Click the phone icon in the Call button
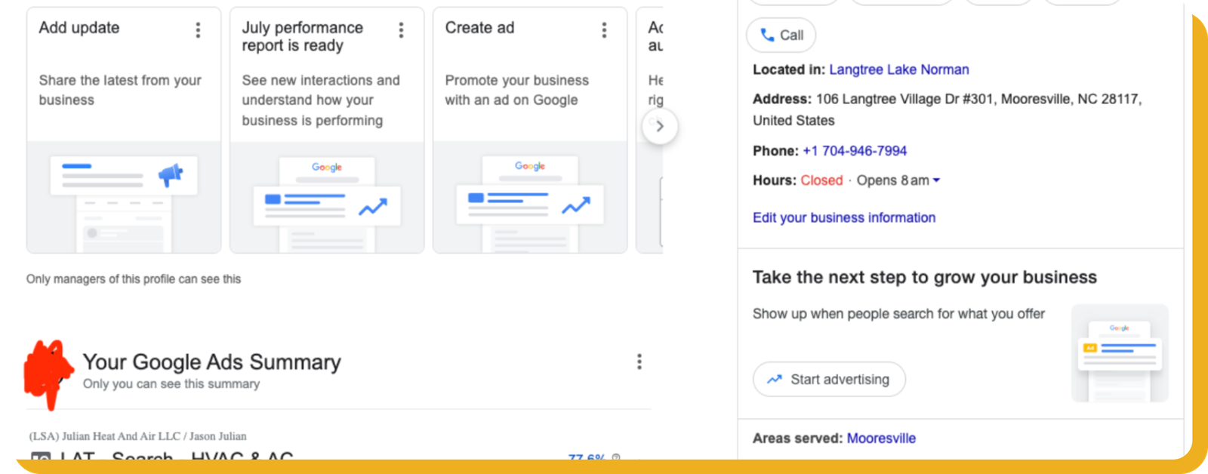Image resolution: width=1208 pixels, height=474 pixels. coord(767,35)
